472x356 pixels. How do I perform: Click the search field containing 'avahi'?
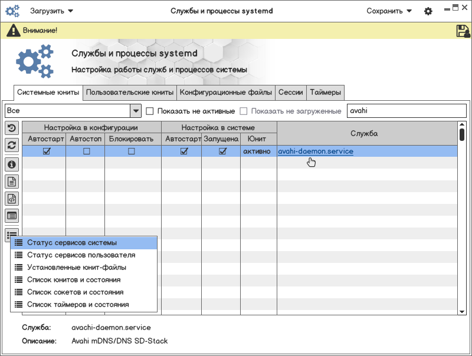(x=406, y=111)
